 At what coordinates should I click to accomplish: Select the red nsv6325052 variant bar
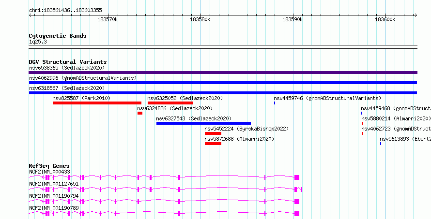click(x=170, y=103)
